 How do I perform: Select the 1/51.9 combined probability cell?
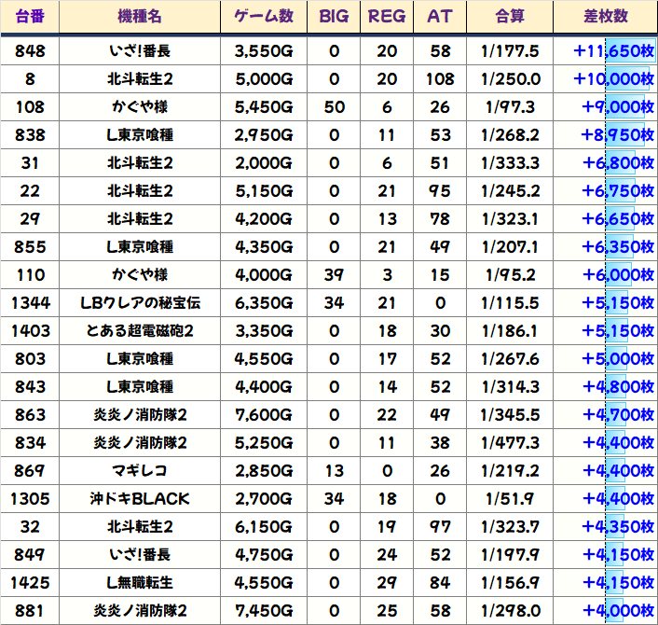[x=510, y=499]
